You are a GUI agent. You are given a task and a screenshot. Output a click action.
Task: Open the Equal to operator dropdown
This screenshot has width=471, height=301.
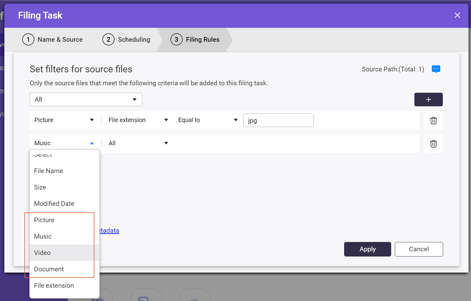click(x=208, y=120)
